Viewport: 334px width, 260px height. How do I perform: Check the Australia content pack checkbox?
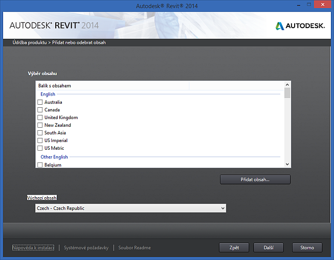tap(40, 102)
